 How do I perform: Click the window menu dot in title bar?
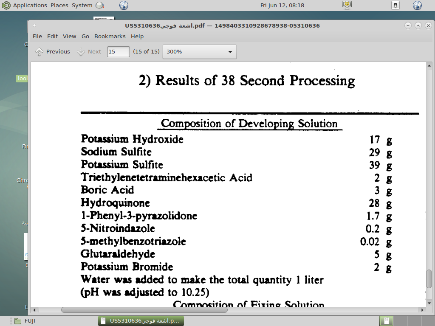point(34,25)
